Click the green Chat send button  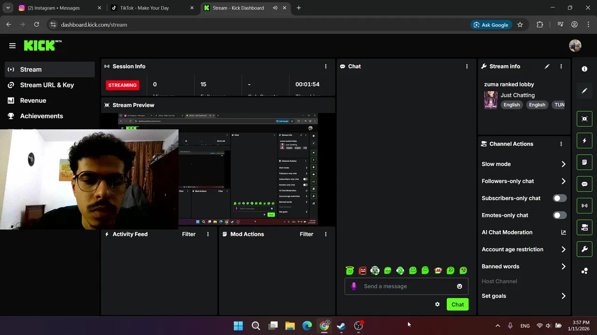tap(458, 304)
